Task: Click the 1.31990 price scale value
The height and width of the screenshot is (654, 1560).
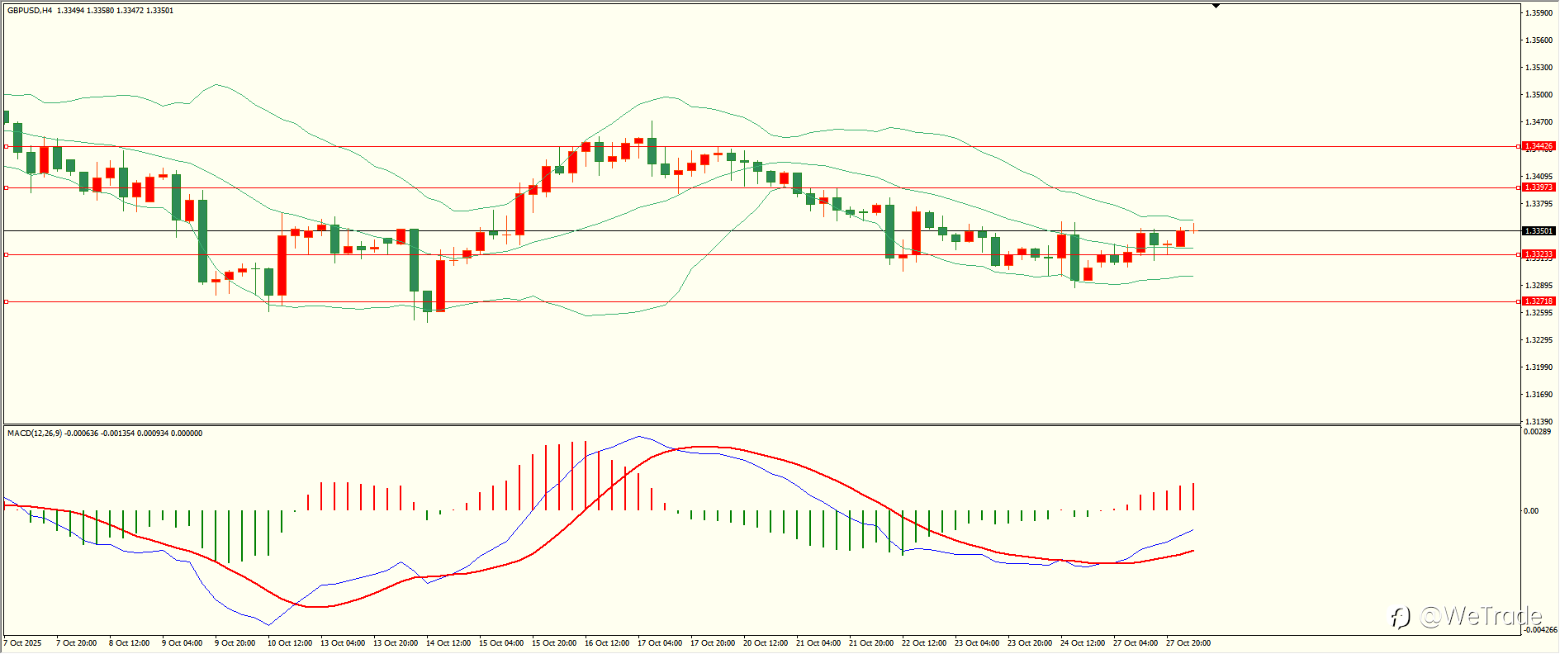Action: (1539, 367)
